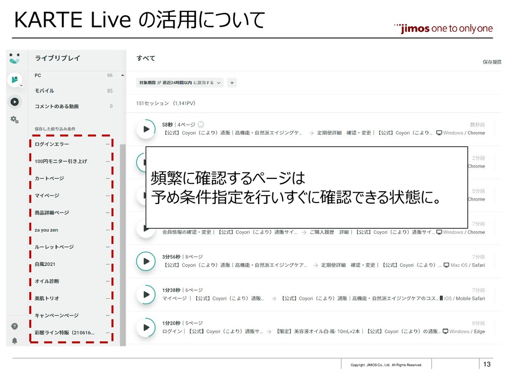This screenshot has height=375, width=507.
Task: Open saved filter マイページ
Action: pyautogui.click(x=47, y=196)
